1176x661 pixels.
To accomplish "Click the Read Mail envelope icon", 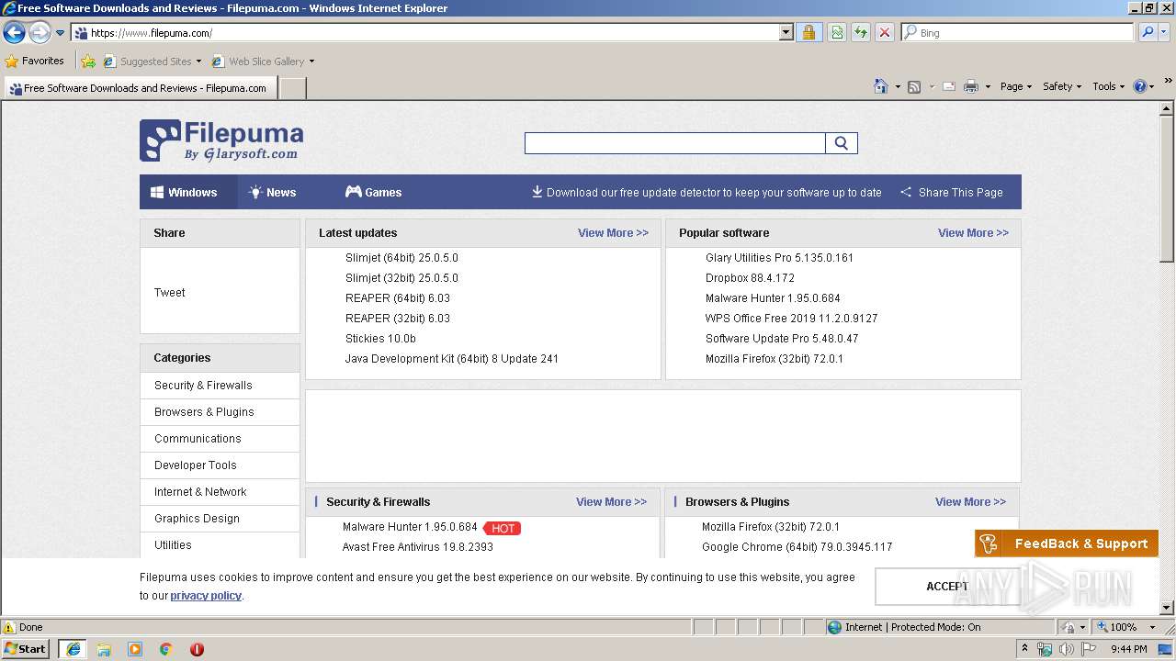I will click(x=948, y=86).
